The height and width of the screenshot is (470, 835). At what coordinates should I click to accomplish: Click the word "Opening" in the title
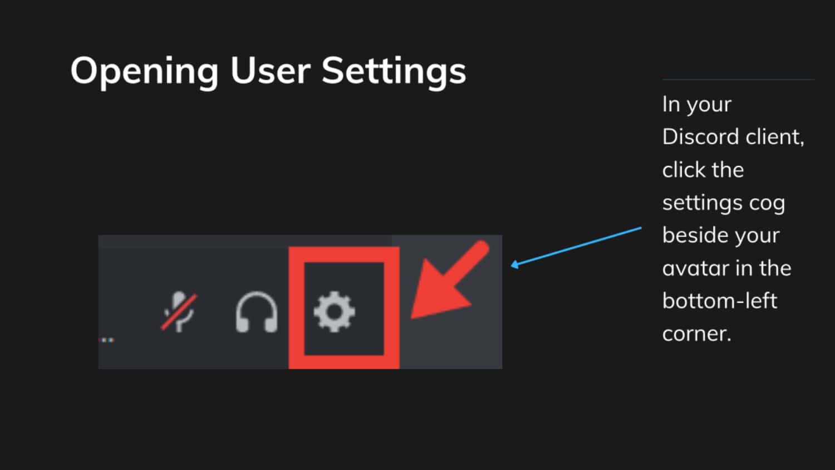tap(144, 71)
